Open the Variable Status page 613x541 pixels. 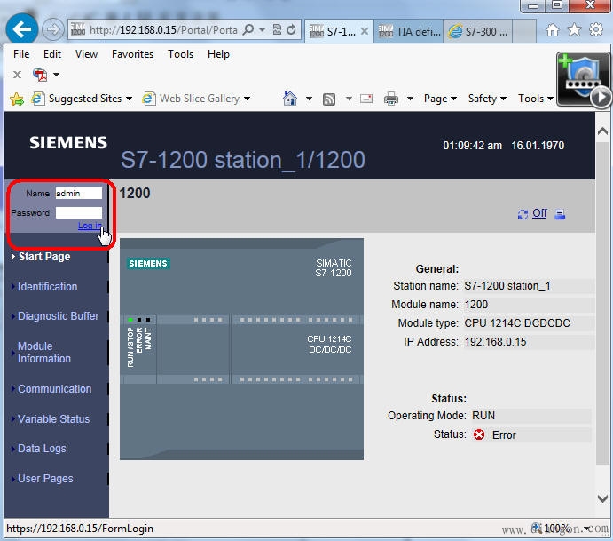pyautogui.click(x=53, y=419)
